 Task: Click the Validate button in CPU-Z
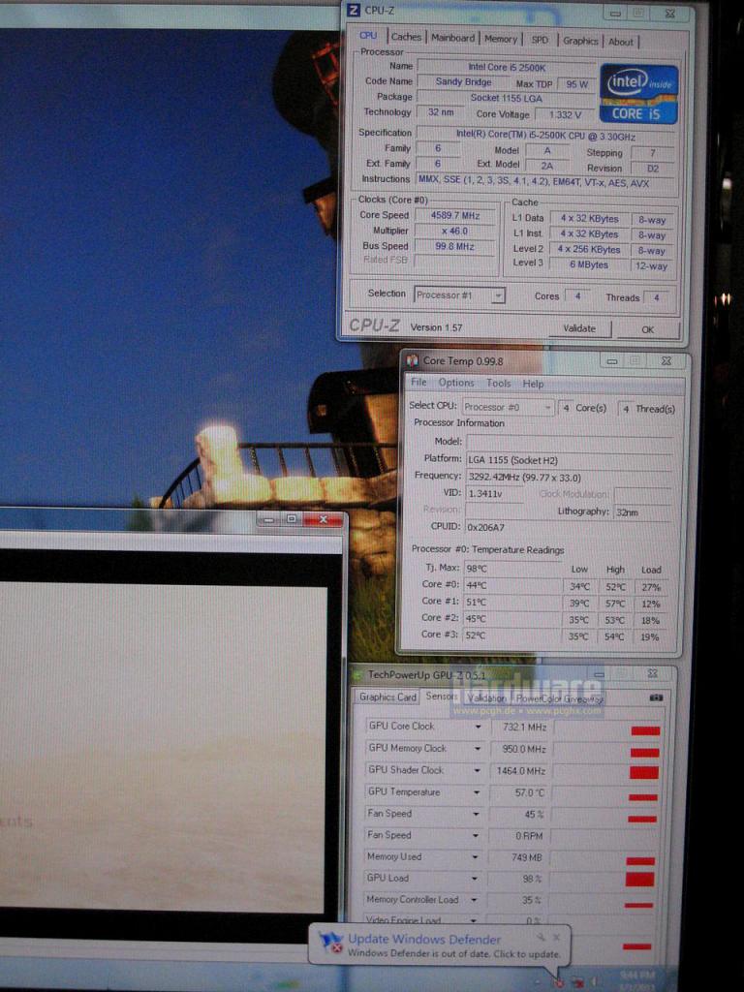(579, 328)
